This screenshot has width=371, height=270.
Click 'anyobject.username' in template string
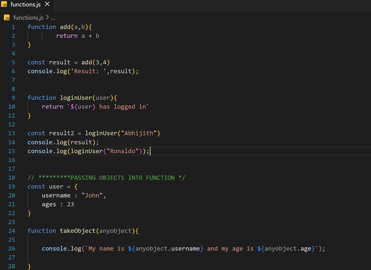click(168, 249)
